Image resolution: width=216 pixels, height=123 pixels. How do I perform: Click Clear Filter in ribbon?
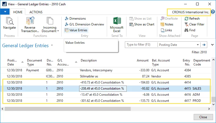194,24
